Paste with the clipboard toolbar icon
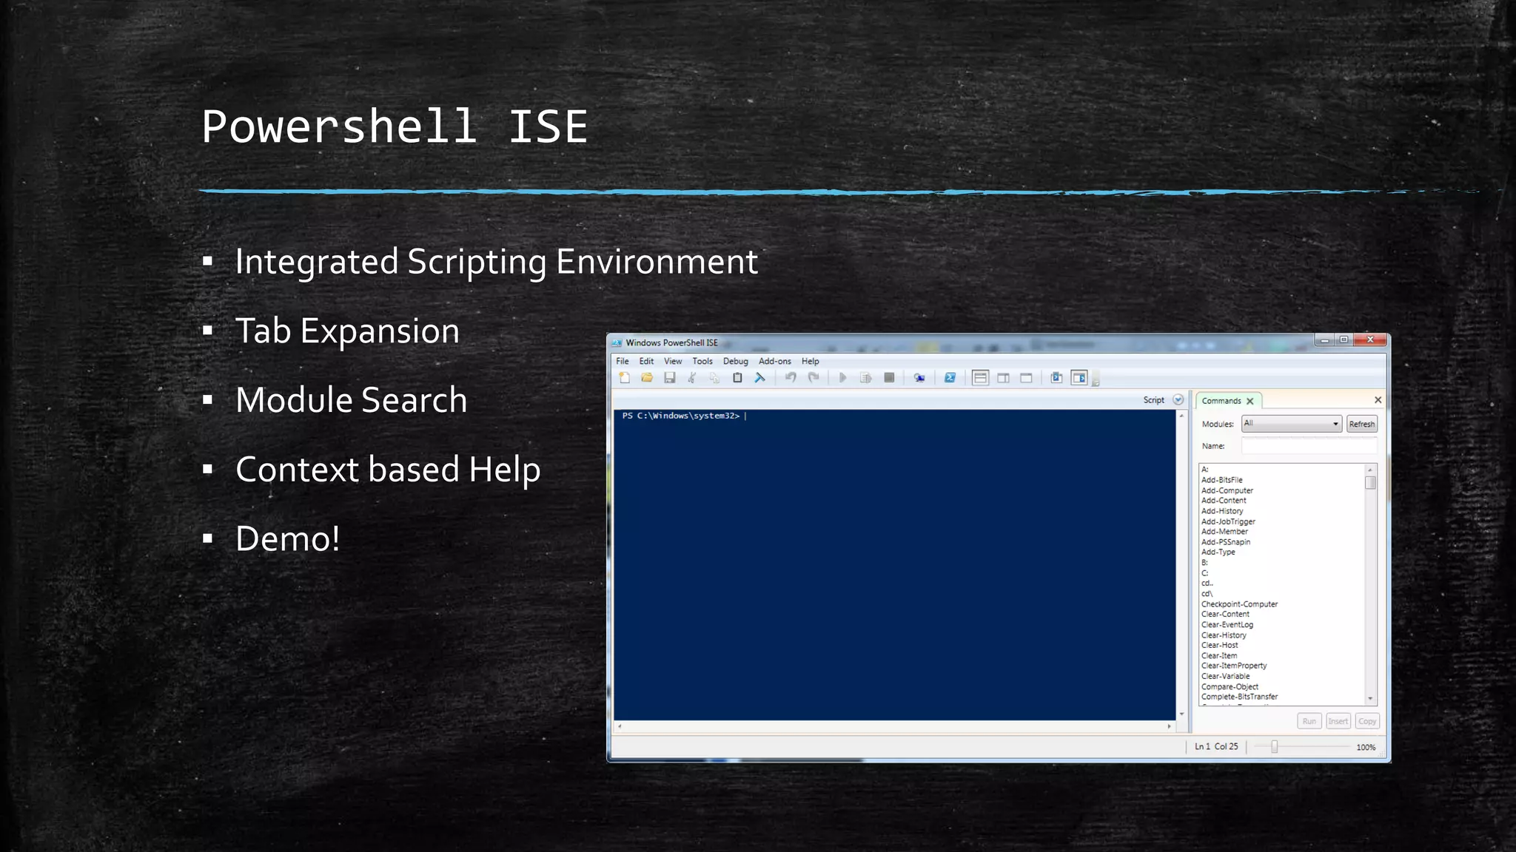The width and height of the screenshot is (1516, 852). (737, 378)
